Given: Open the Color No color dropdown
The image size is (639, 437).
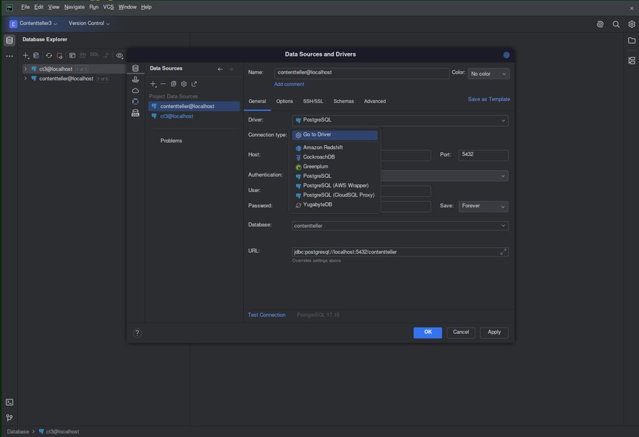Looking at the screenshot, I should click(488, 74).
